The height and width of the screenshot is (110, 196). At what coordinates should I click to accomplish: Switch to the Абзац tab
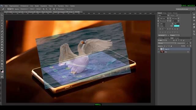point(165,13)
